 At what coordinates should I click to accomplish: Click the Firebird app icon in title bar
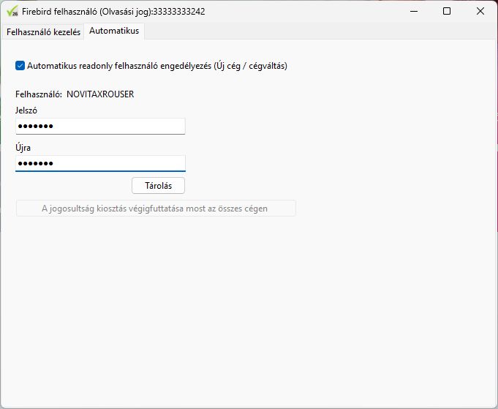pos(12,11)
